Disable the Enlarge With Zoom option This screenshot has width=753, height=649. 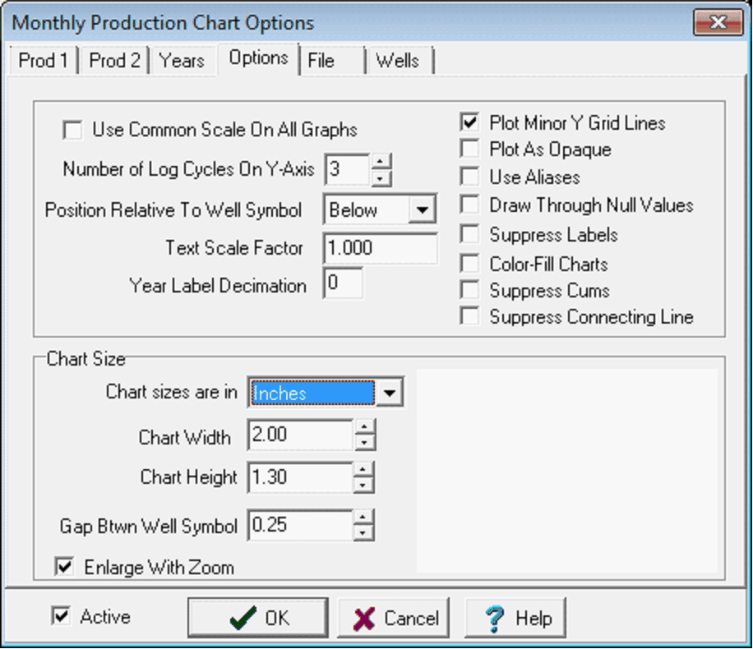pyautogui.click(x=63, y=567)
